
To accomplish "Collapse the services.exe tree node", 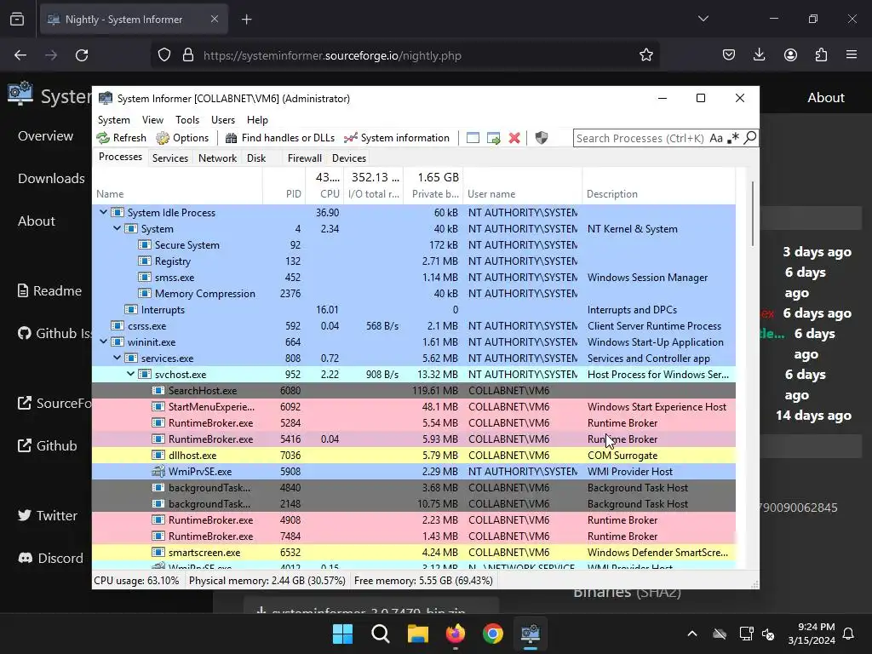I will point(117,359).
